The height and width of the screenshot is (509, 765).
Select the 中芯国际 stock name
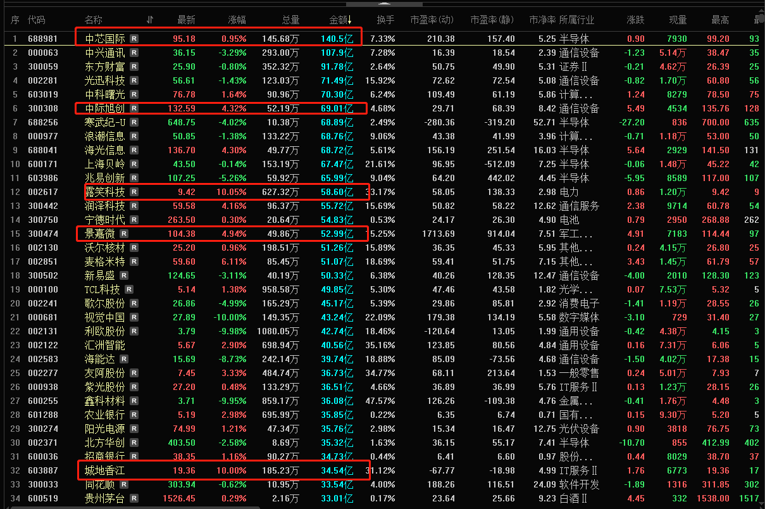click(105, 39)
